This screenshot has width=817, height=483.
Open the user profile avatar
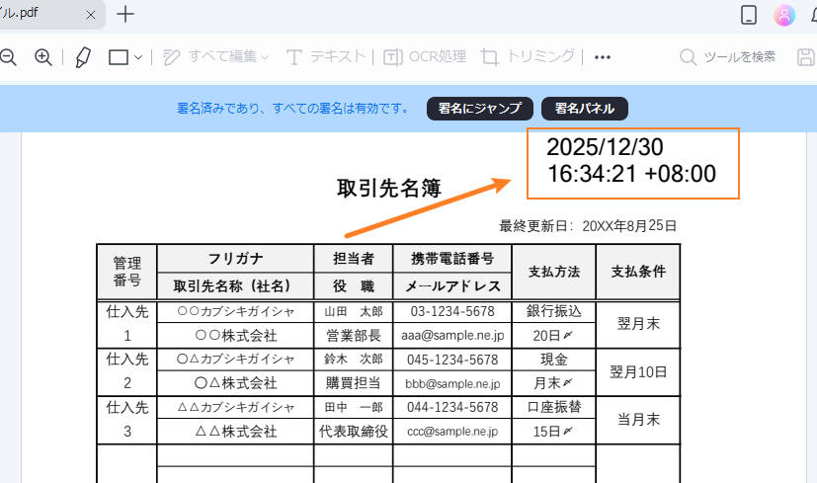(x=784, y=15)
